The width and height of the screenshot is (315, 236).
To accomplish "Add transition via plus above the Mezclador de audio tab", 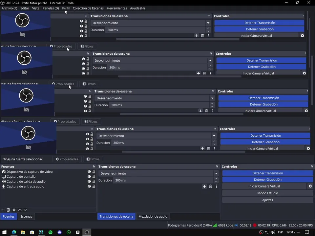I will (x=204, y=187).
